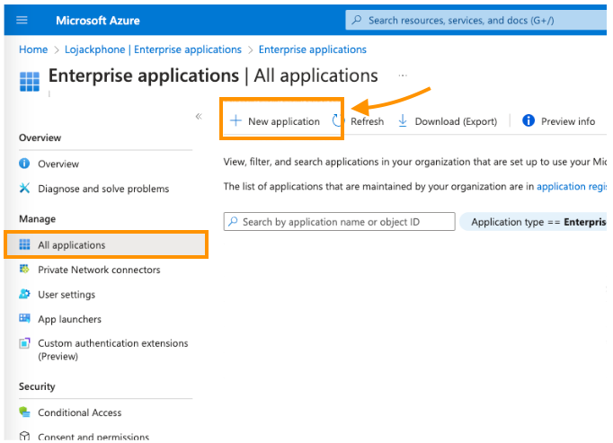Click Search by application name or object ID field

pyautogui.click(x=340, y=222)
